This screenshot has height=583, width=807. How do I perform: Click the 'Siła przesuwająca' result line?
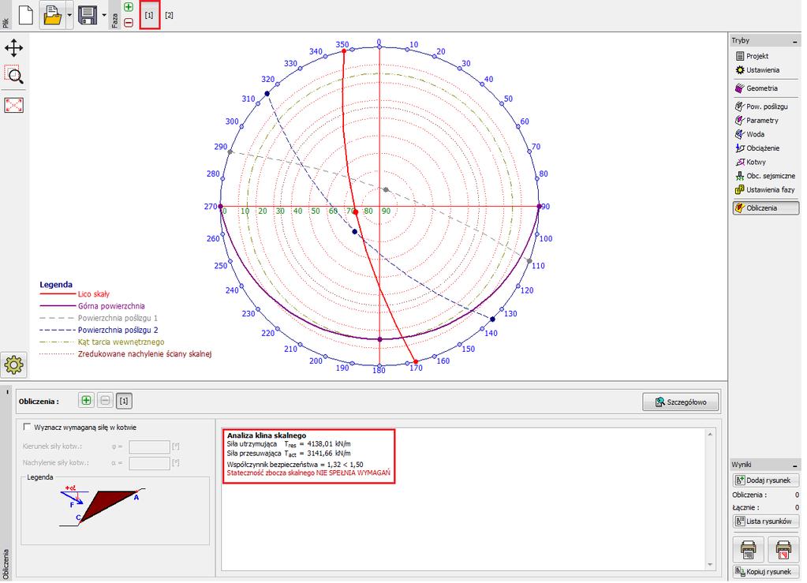click(x=289, y=454)
